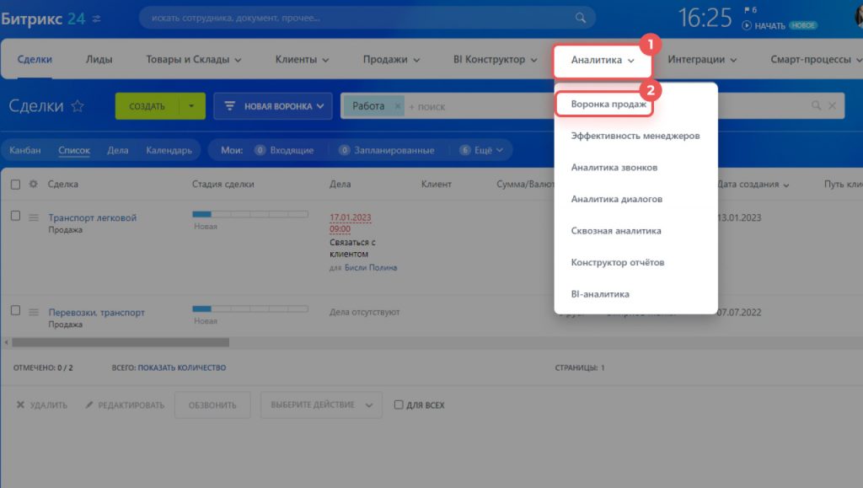Switch to Календарь view

169,150
